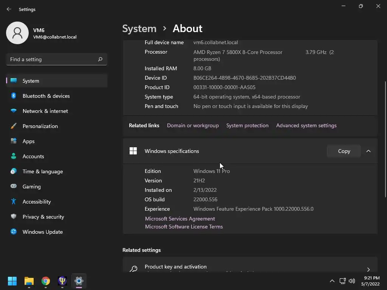387x290 pixels.
Task: Open the Accounts settings
Action: point(57,156)
